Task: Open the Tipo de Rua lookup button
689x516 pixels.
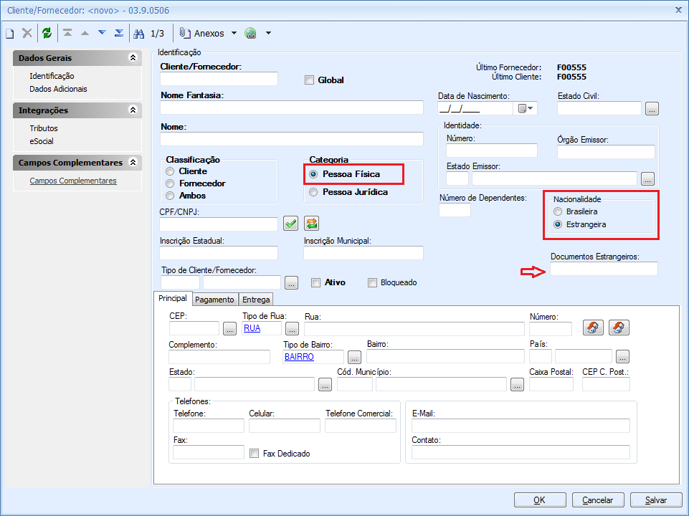Action: click(293, 328)
